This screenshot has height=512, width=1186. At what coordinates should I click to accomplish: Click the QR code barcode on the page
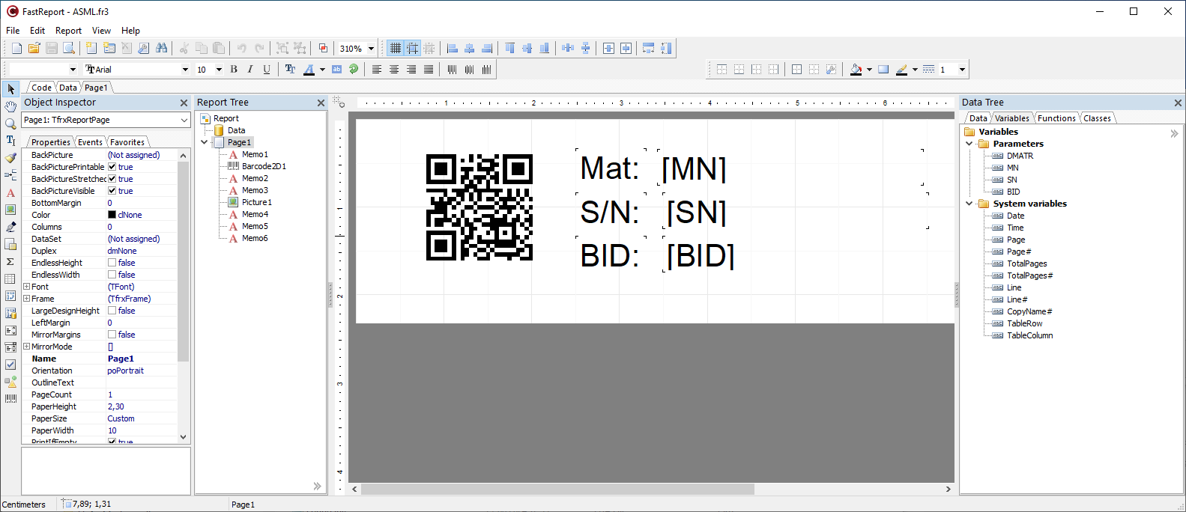(479, 207)
